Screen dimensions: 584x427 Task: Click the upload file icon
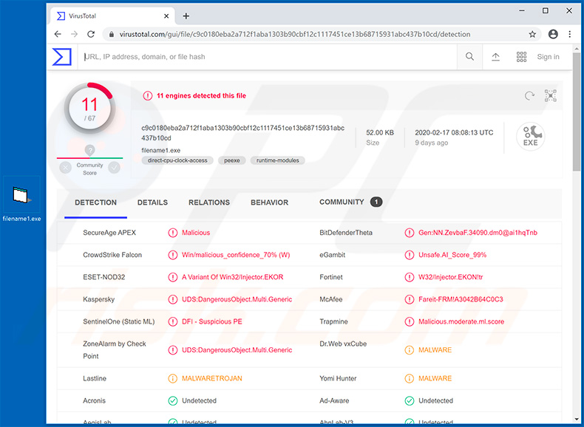click(x=495, y=57)
